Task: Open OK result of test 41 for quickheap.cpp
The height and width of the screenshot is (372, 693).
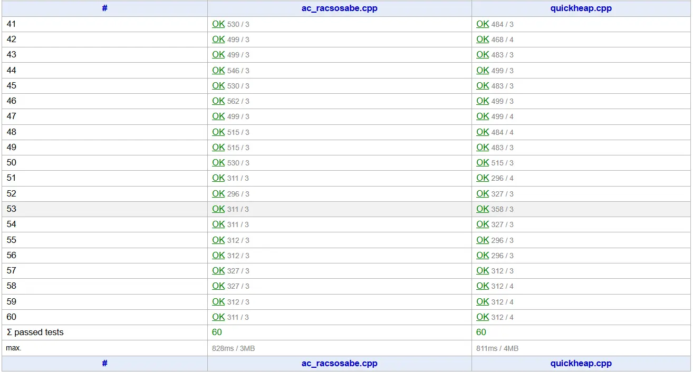Action: [483, 24]
